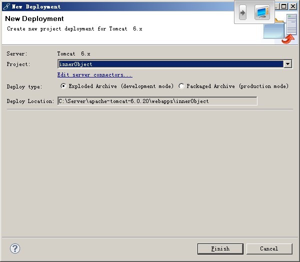Click the Deploy Location path field
The width and height of the screenshot is (300, 262).
click(x=157, y=101)
